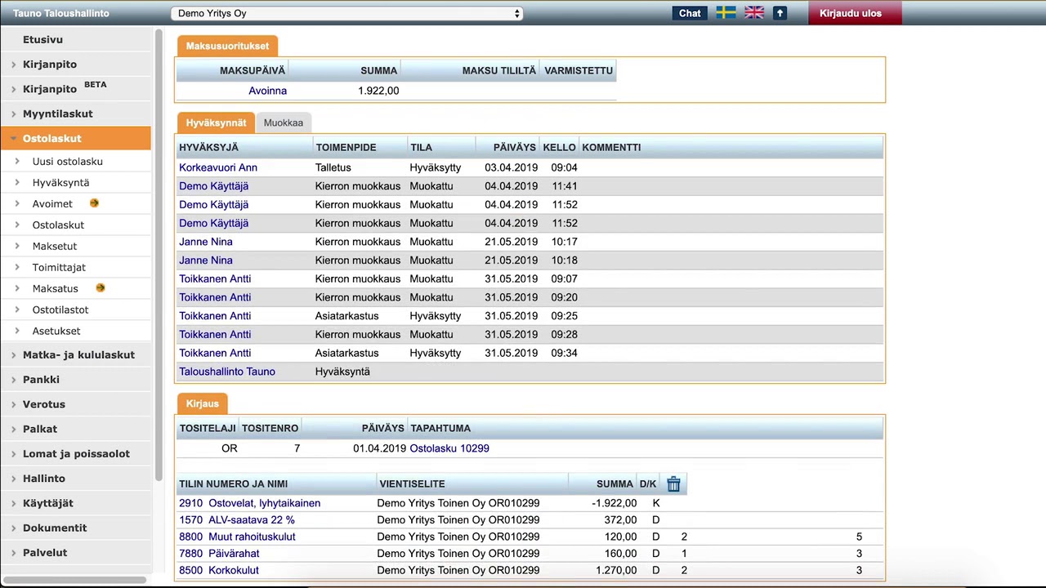Open account 1570 ALV-saatava 22 %
The width and height of the screenshot is (1046, 588).
(237, 519)
